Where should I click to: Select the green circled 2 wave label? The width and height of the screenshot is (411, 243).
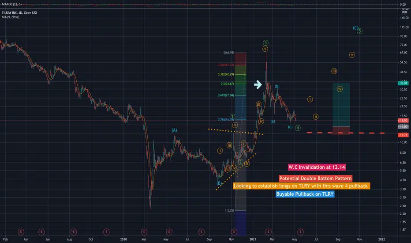(x=240, y=162)
